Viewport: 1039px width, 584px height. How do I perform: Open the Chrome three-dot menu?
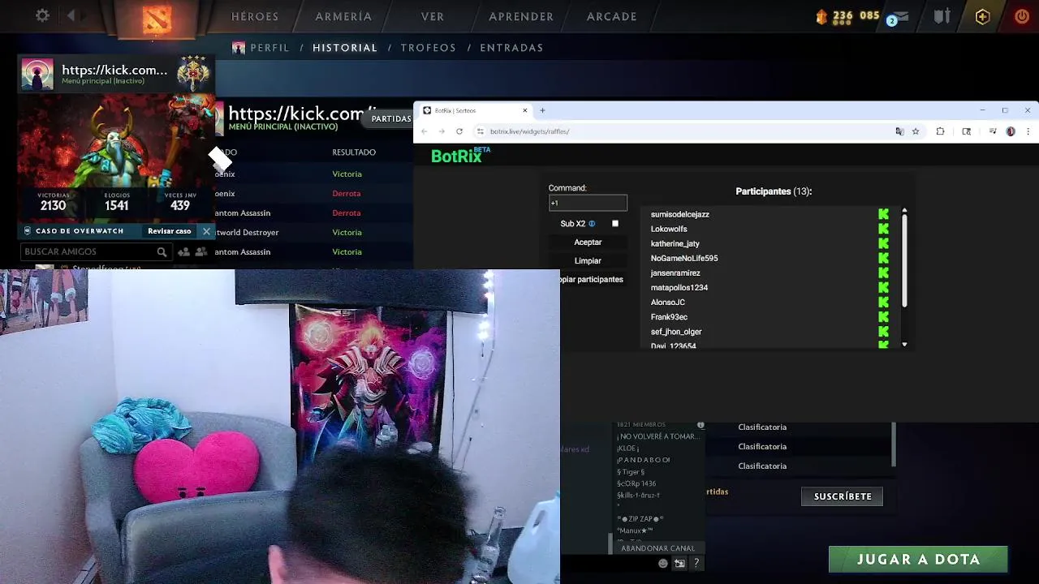1028,131
